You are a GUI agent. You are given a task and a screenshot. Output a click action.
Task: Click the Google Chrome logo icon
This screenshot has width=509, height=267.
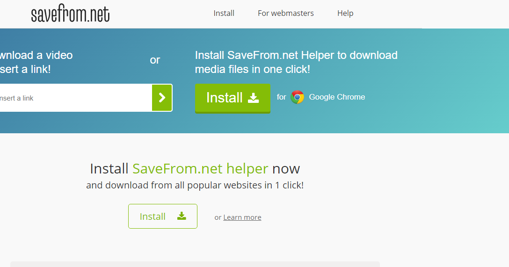coord(297,97)
